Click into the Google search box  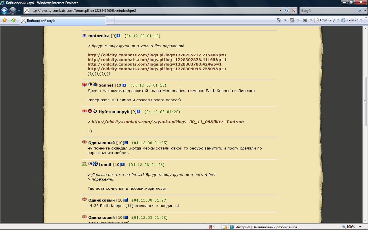tap(328, 11)
